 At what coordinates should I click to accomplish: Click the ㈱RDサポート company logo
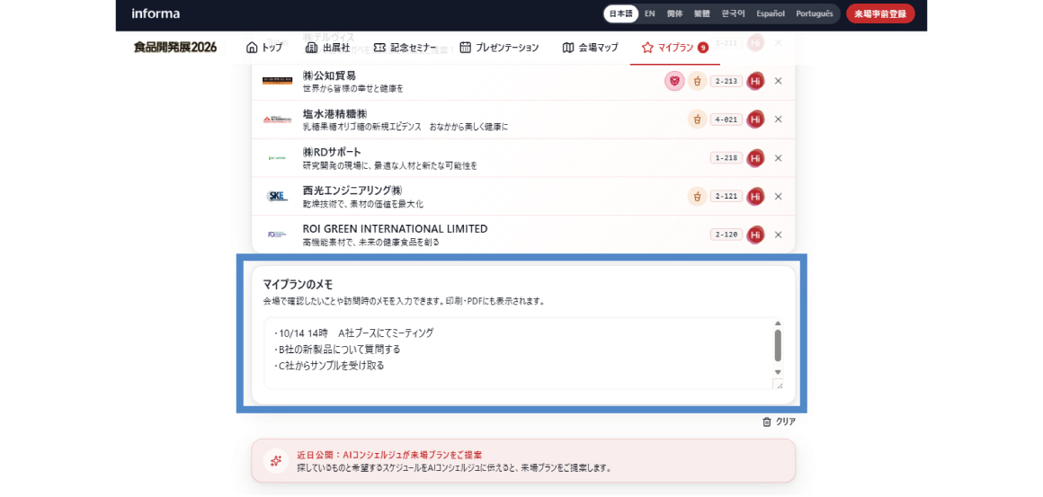(x=277, y=158)
